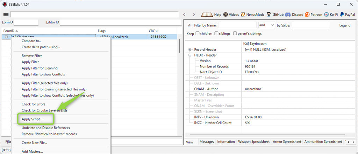This screenshot has width=358, height=154.
Task: Choose Apply Script... from the menu
Action: pyautogui.click(x=32, y=119)
